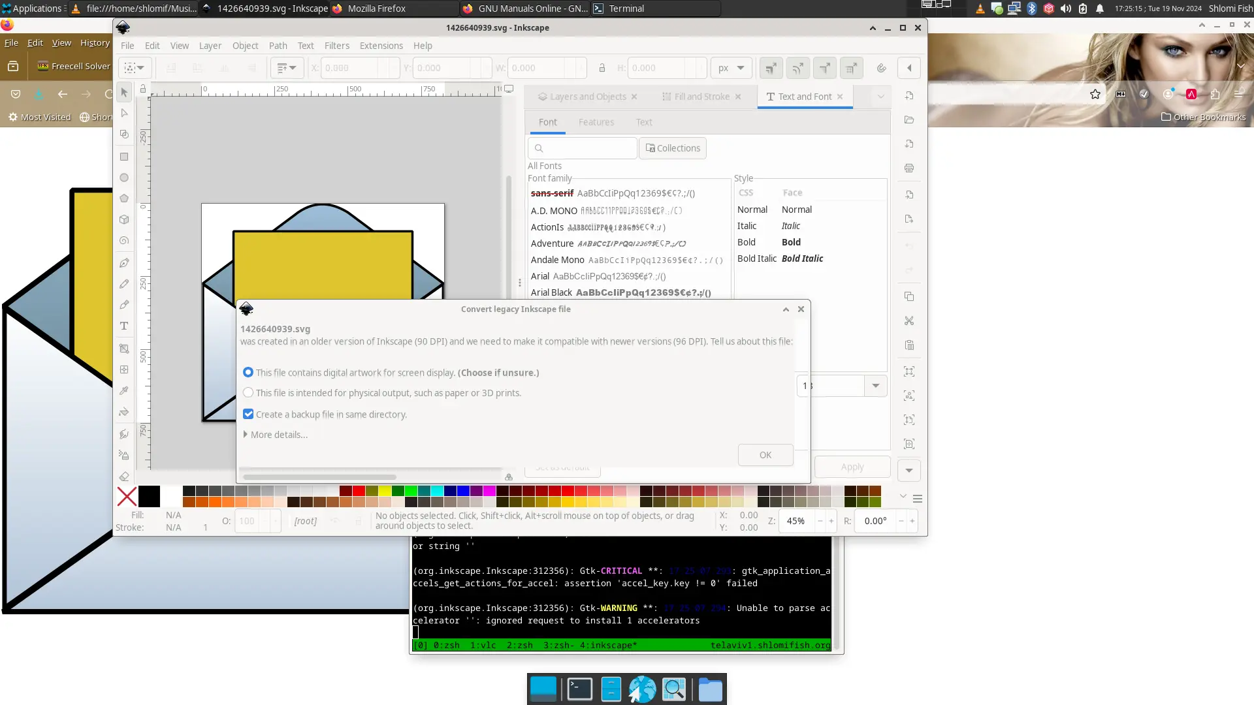The height and width of the screenshot is (705, 1254).
Task: Click the Apply button in Text and Font
Action: 852,467
